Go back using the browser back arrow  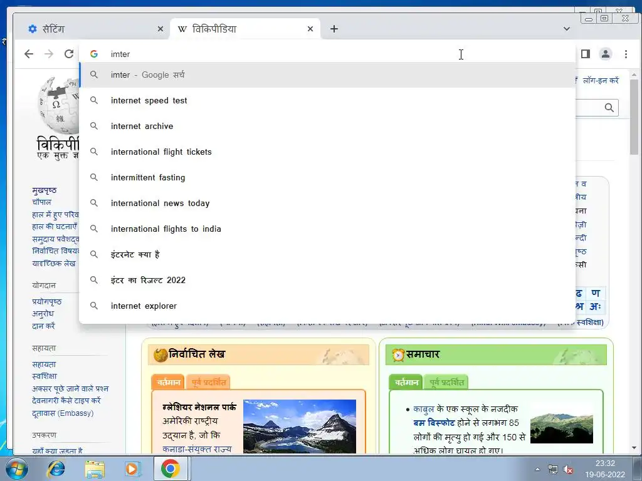click(x=29, y=54)
